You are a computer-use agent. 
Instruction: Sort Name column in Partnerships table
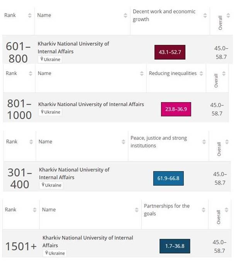[x=137, y=210]
